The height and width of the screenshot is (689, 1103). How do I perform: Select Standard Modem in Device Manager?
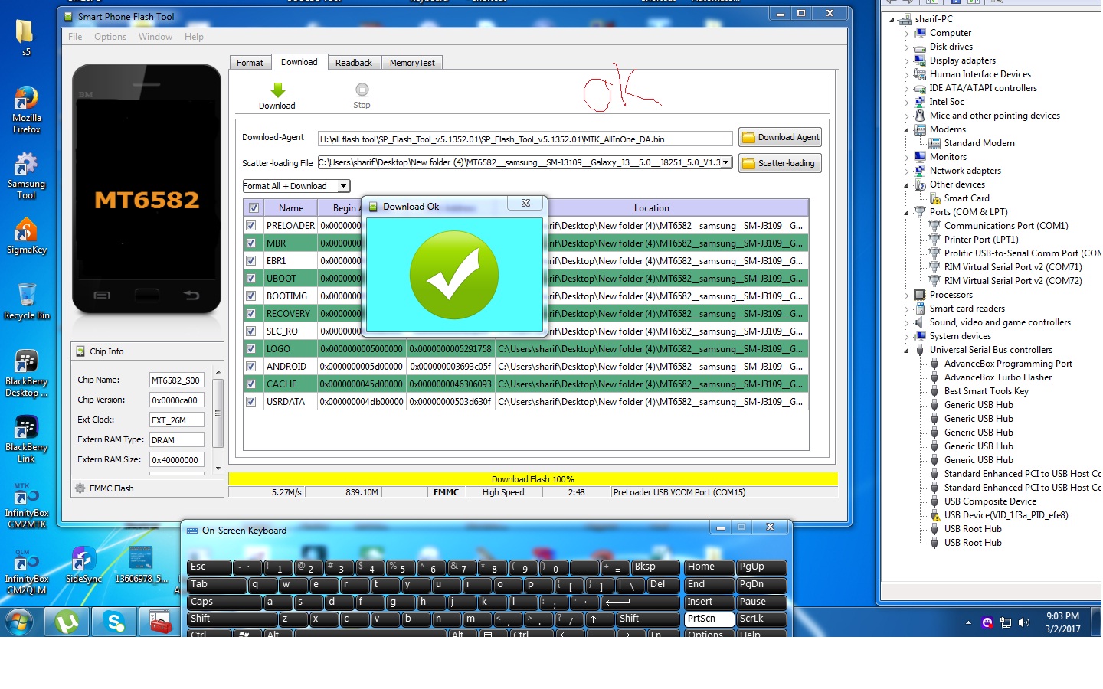tap(979, 143)
